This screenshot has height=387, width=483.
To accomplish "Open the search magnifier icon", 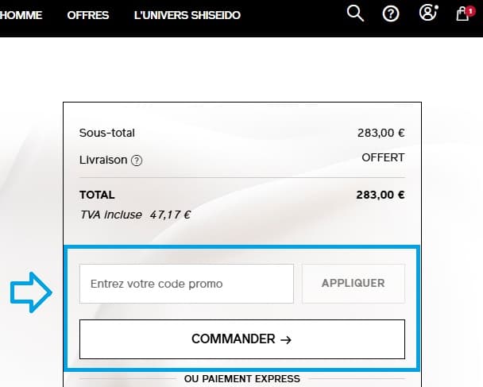I will 355,14.
